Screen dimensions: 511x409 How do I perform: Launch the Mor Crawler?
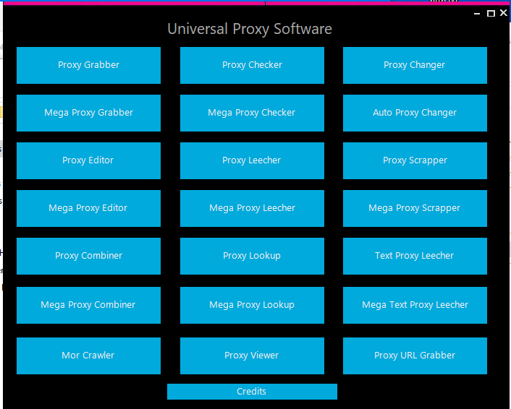click(x=88, y=356)
